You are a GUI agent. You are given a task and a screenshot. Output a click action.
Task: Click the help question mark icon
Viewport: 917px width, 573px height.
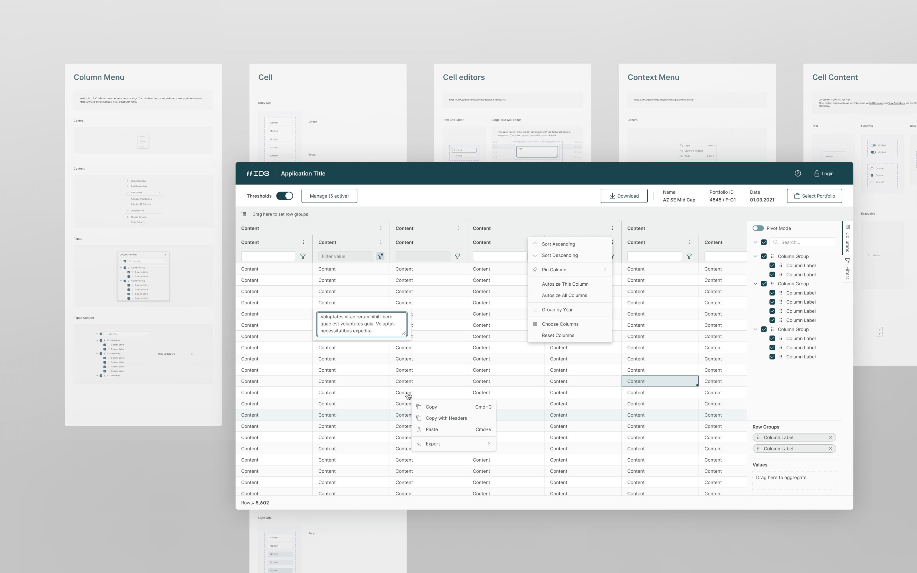(798, 173)
